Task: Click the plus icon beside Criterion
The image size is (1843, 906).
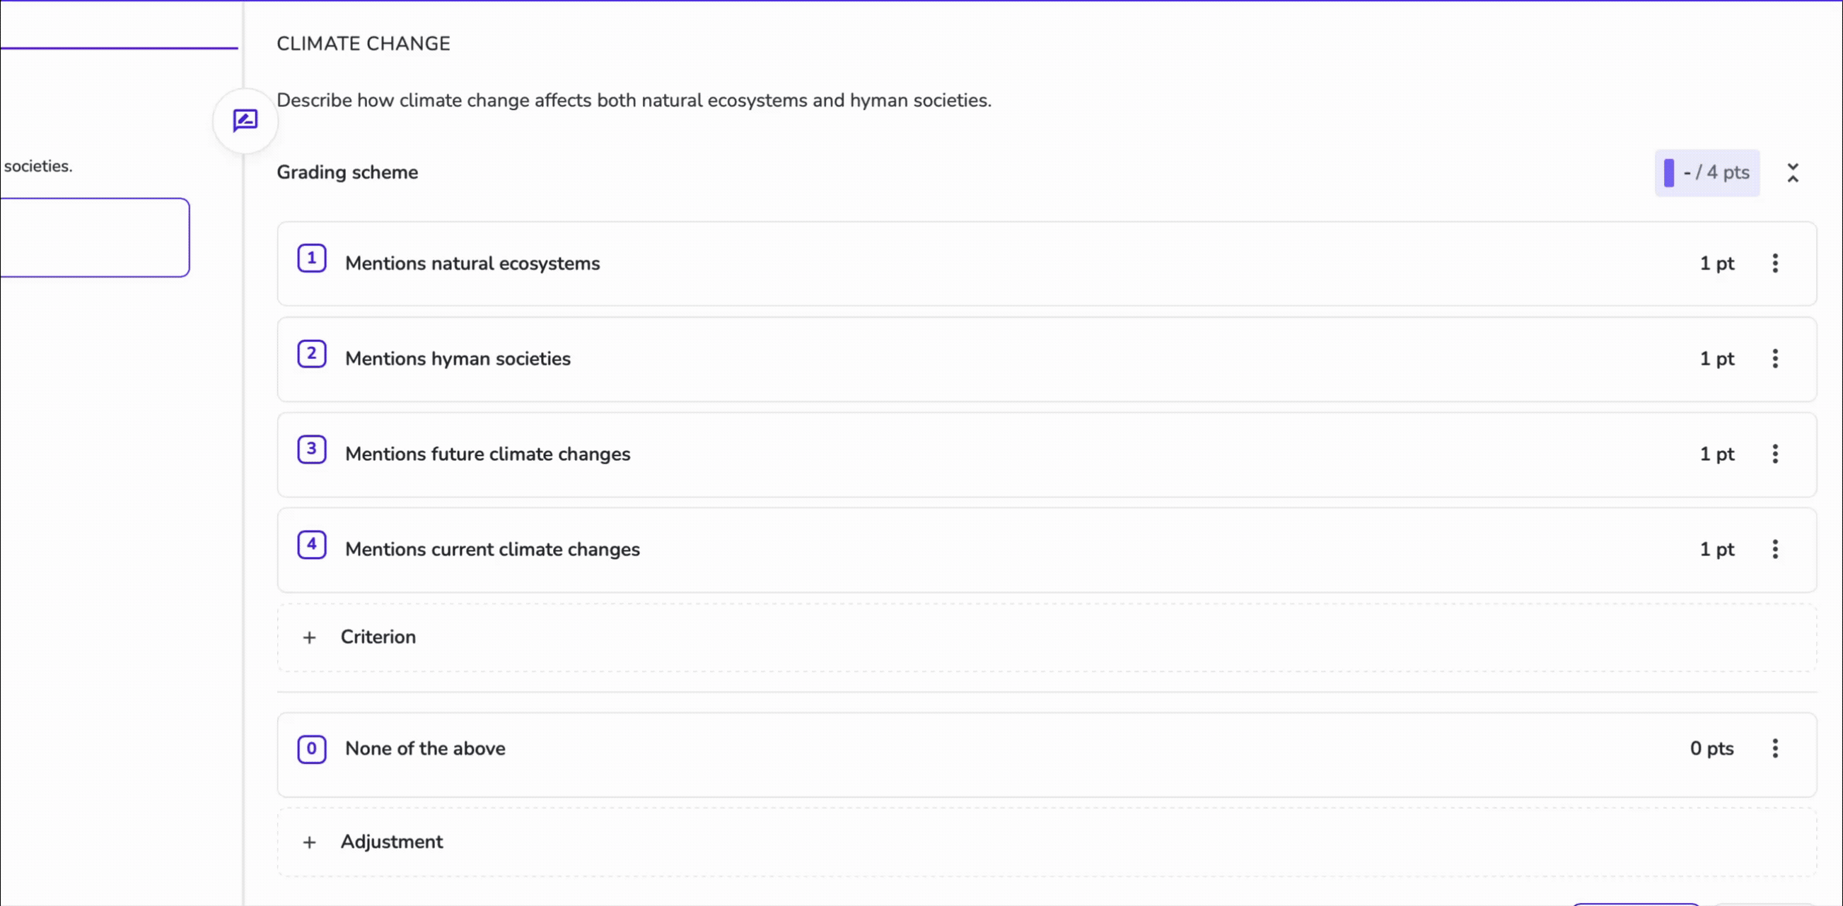Action: (309, 637)
